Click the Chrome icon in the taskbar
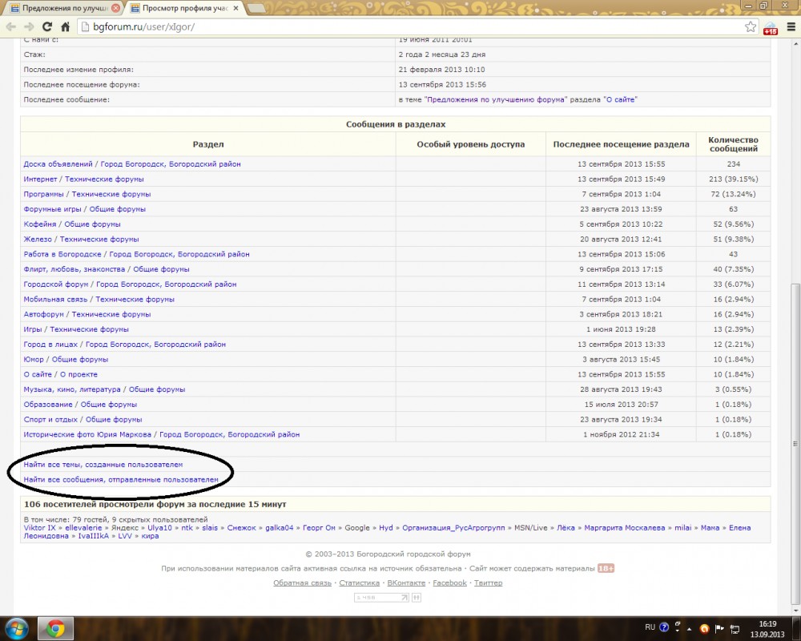This screenshot has height=641, width=801. pos(55,628)
